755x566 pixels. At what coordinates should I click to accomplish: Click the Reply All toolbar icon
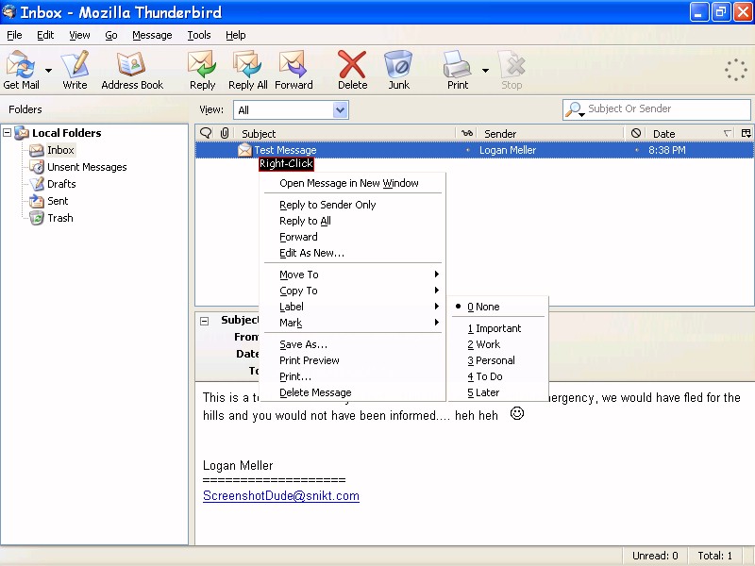pos(247,70)
